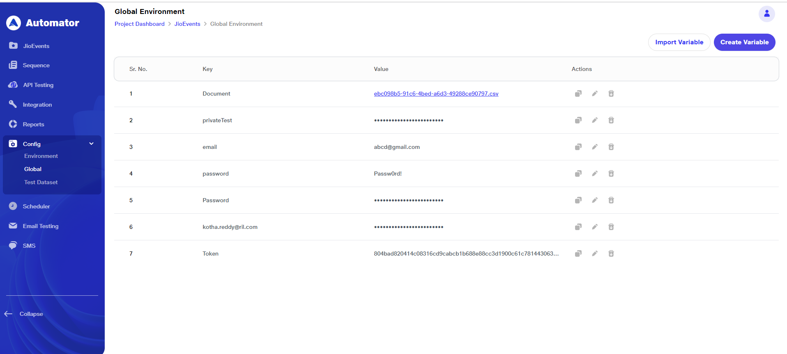Open Reports section
Viewport: 787px width, 354px height.
[33, 124]
